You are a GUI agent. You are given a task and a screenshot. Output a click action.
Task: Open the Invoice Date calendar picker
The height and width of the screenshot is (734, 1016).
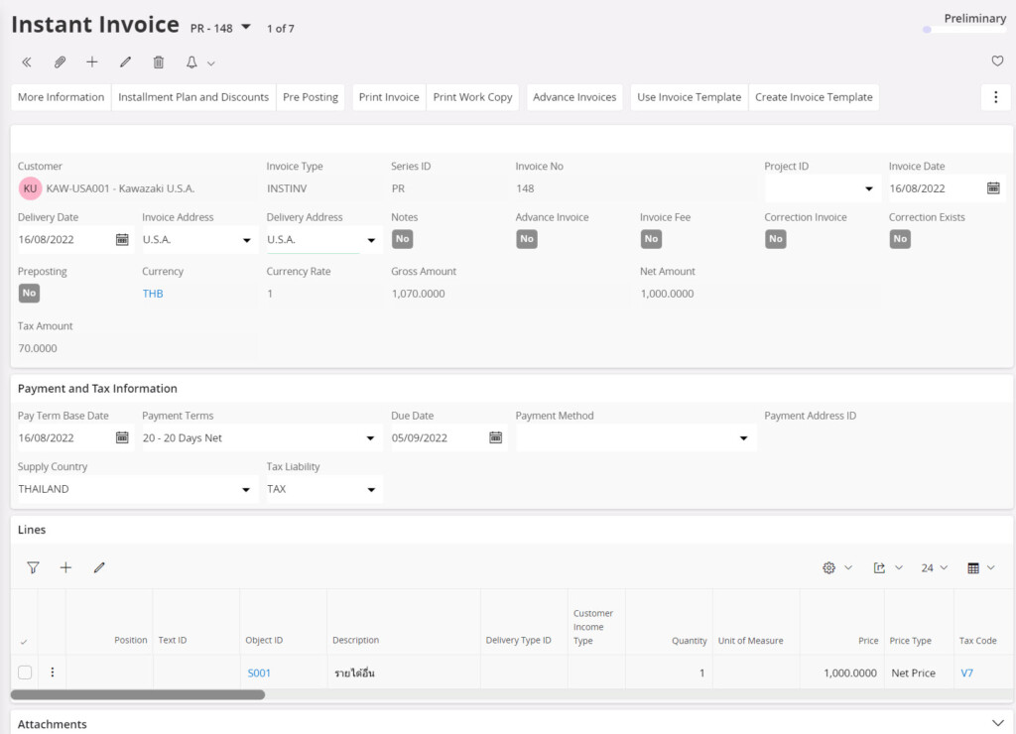[993, 188]
